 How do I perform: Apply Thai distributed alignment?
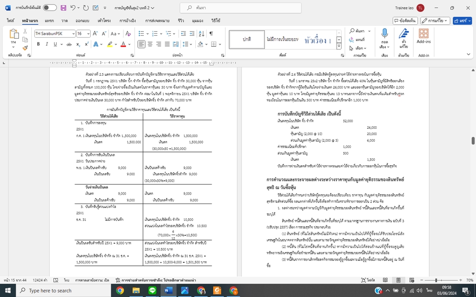click(x=176, y=44)
